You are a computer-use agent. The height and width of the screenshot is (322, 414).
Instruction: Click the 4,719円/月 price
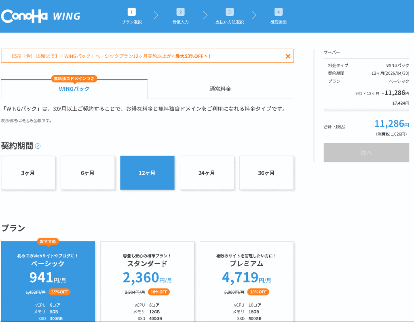pos(247,278)
